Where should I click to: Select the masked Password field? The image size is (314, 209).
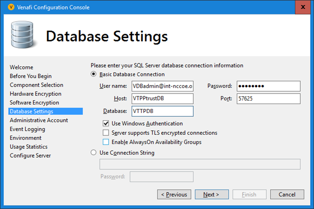tap(268, 86)
